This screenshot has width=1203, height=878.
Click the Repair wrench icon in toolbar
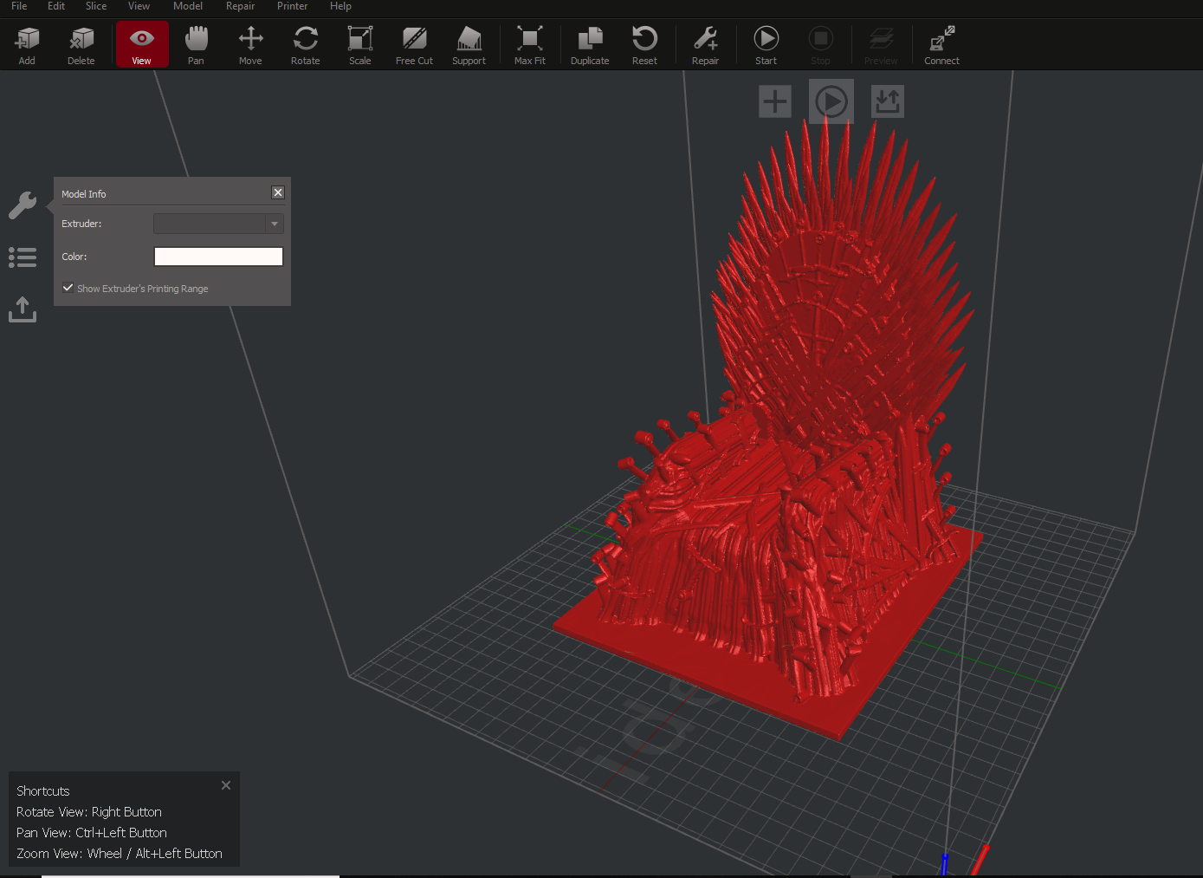click(x=705, y=40)
